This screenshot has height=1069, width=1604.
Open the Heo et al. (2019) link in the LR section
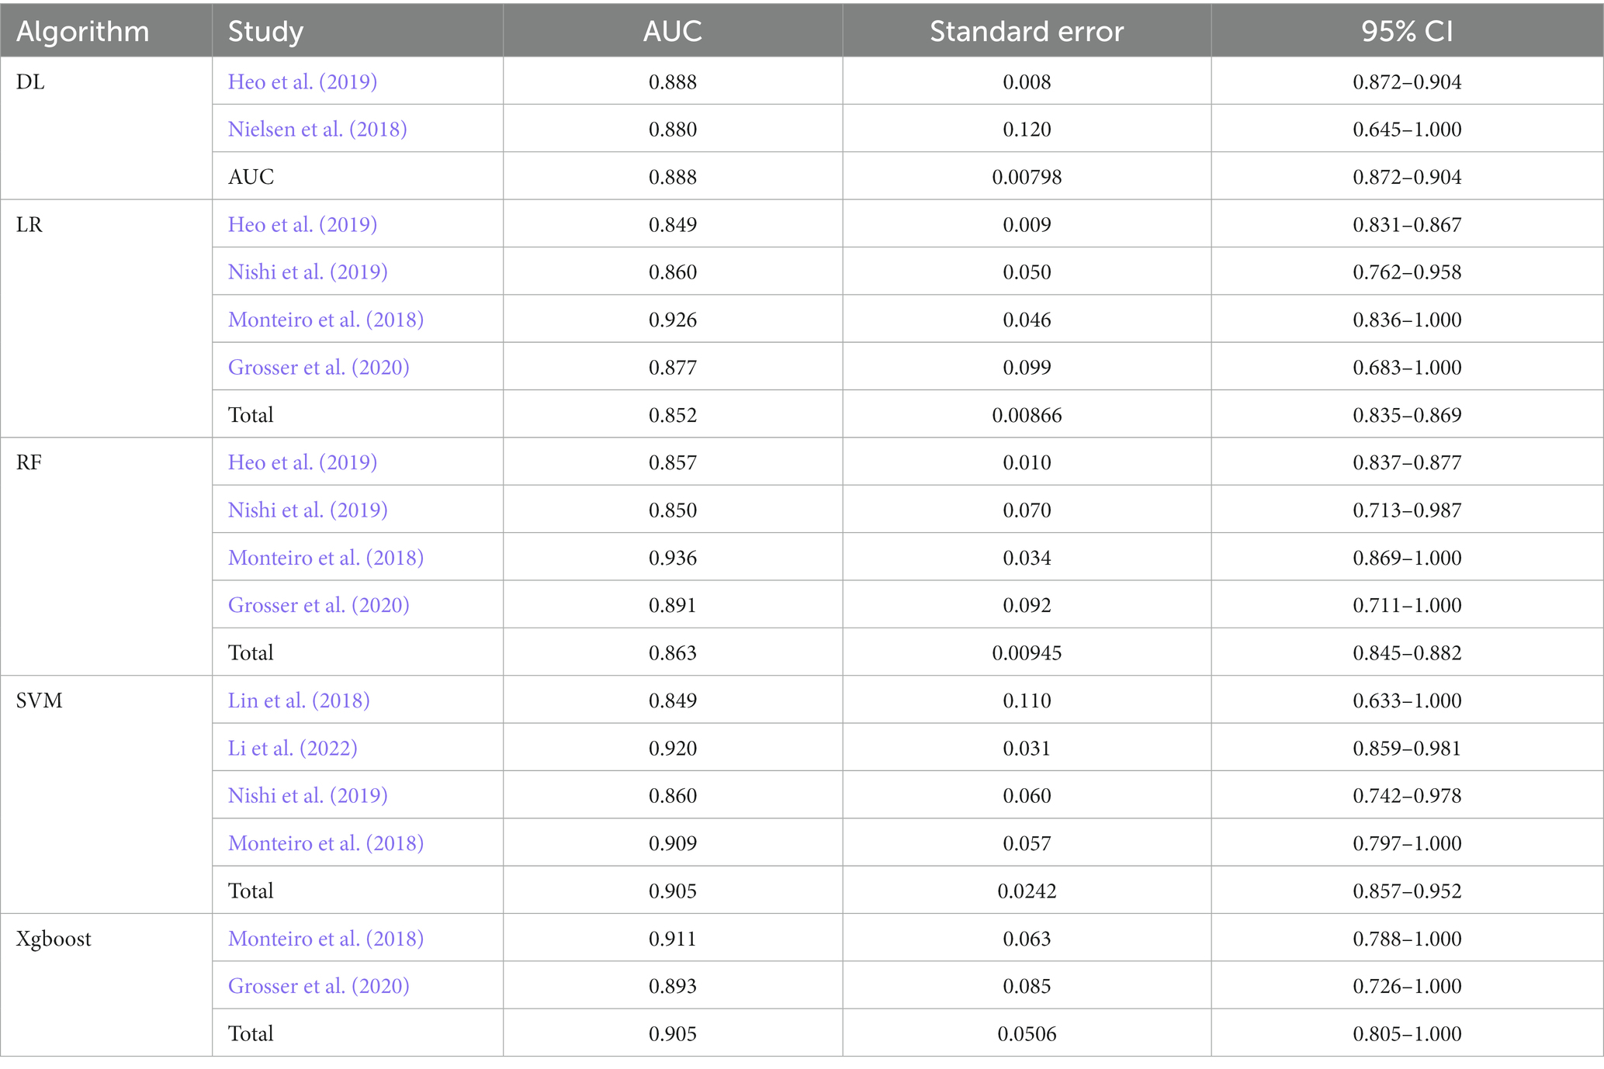tap(303, 224)
